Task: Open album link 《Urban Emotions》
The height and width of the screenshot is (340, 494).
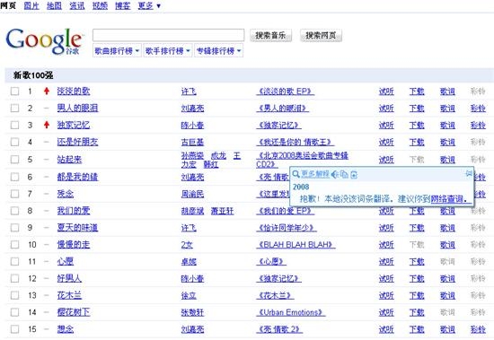Action: pos(291,312)
